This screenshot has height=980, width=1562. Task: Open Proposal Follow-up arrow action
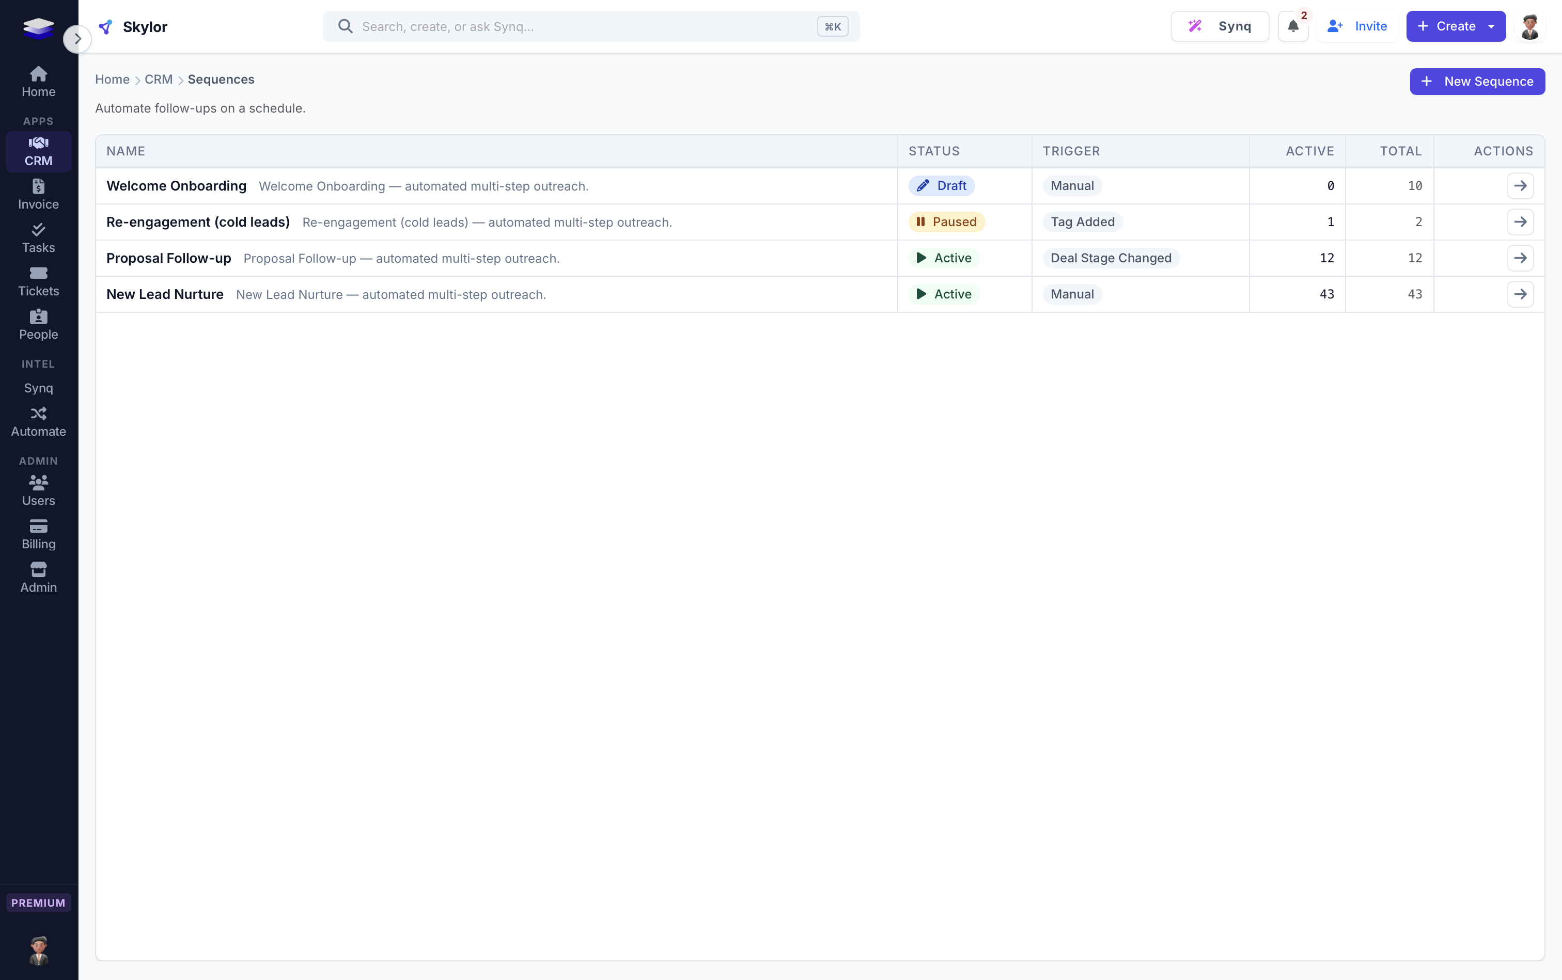(x=1520, y=258)
